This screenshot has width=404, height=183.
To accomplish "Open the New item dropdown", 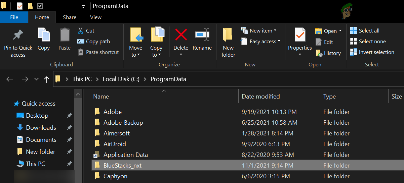I will [x=259, y=30].
